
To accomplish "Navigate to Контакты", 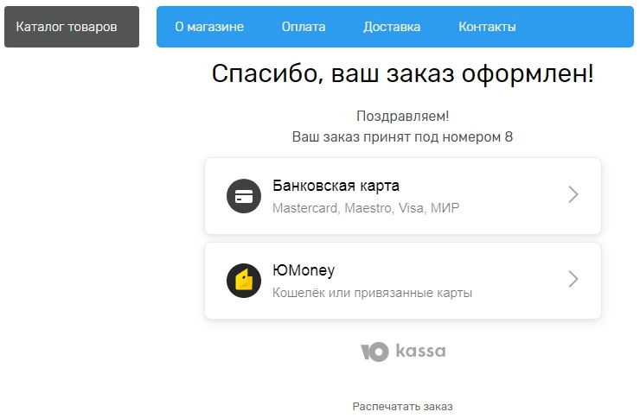I will click(487, 27).
